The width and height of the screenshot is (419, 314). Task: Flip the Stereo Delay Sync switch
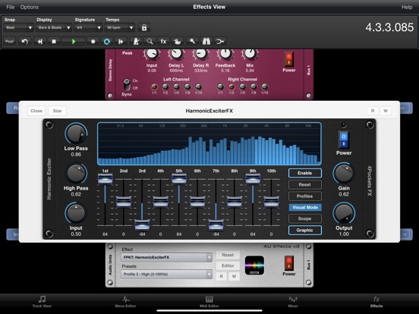128,84
